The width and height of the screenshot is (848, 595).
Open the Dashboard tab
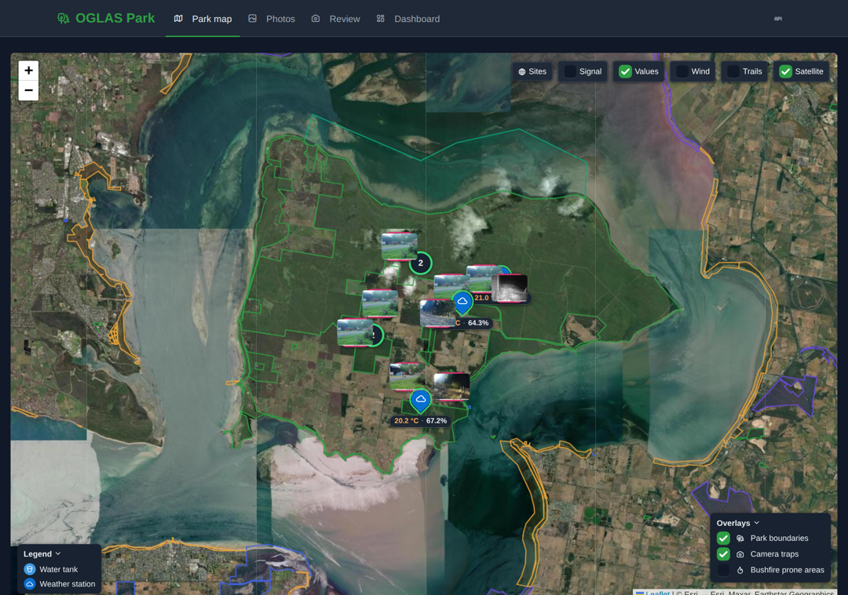tap(408, 19)
